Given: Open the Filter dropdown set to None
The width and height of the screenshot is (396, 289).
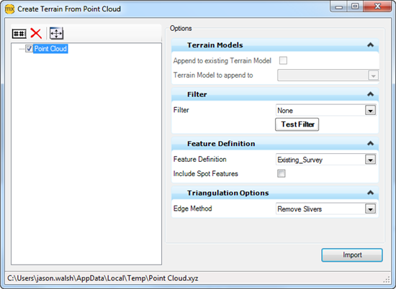Looking at the screenshot, I should [x=325, y=110].
